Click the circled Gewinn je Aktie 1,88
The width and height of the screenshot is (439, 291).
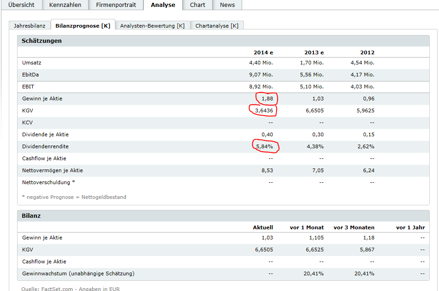(x=267, y=99)
